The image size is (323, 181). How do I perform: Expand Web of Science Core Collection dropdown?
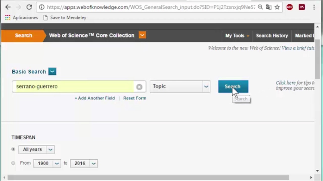tap(142, 35)
